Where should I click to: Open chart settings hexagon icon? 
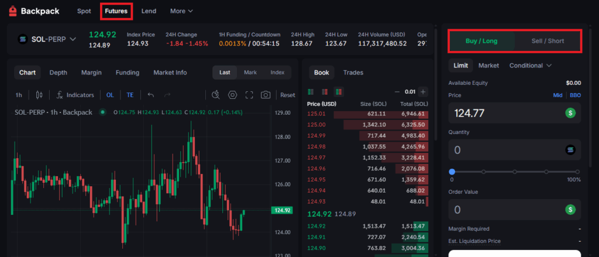[x=232, y=95]
